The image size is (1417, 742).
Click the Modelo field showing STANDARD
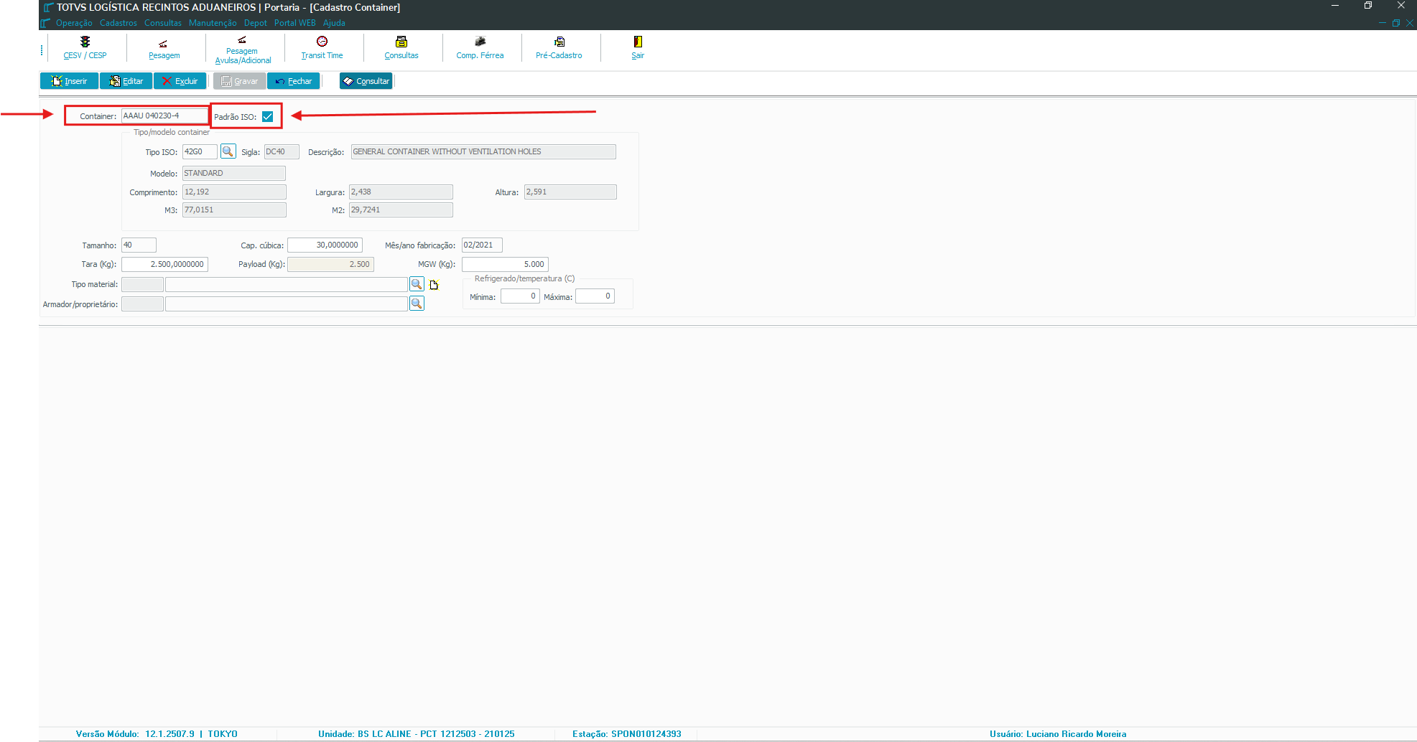pyautogui.click(x=234, y=173)
